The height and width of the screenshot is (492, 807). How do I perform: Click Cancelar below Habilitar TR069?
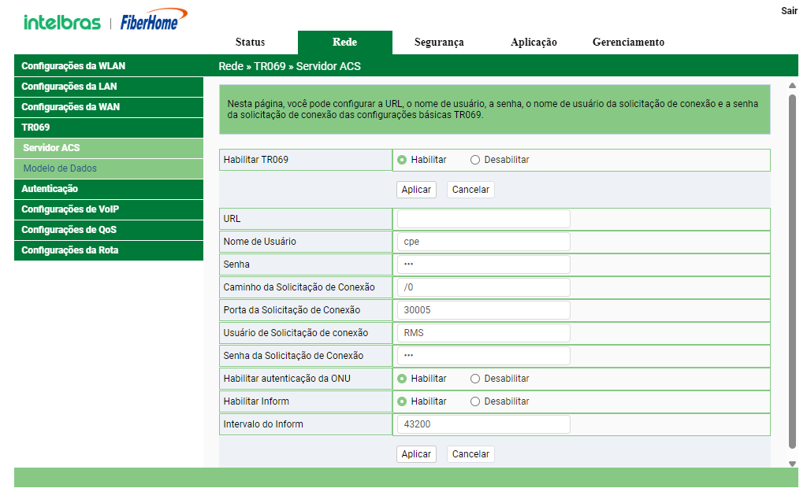click(470, 190)
